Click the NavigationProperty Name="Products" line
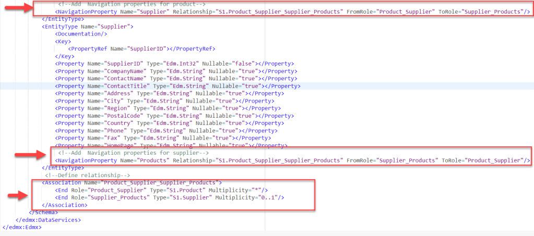Image resolution: width=534 pixels, height=236 pixels. coord(292,160)
